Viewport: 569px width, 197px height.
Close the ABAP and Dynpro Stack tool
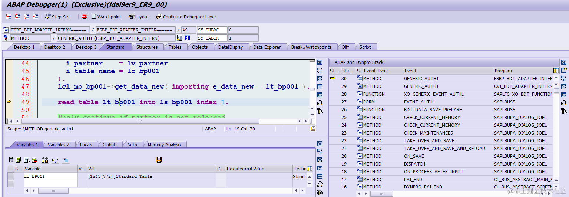pos(564,62)
